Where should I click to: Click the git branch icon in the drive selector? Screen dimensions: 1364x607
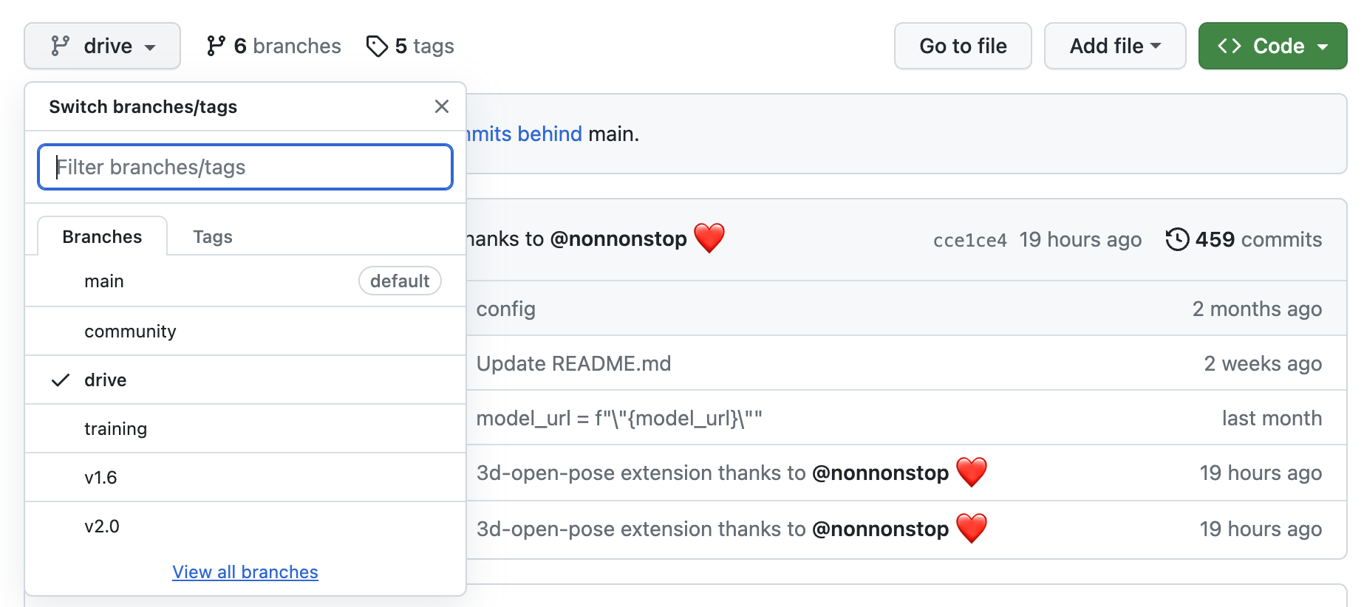point(60,46)
